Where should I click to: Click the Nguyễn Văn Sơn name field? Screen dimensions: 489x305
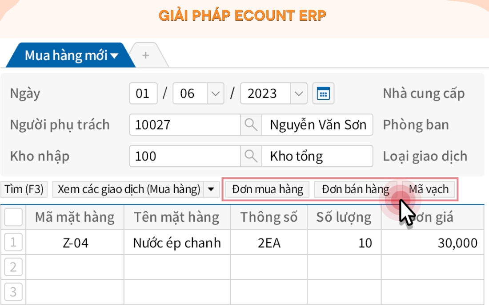317,125
